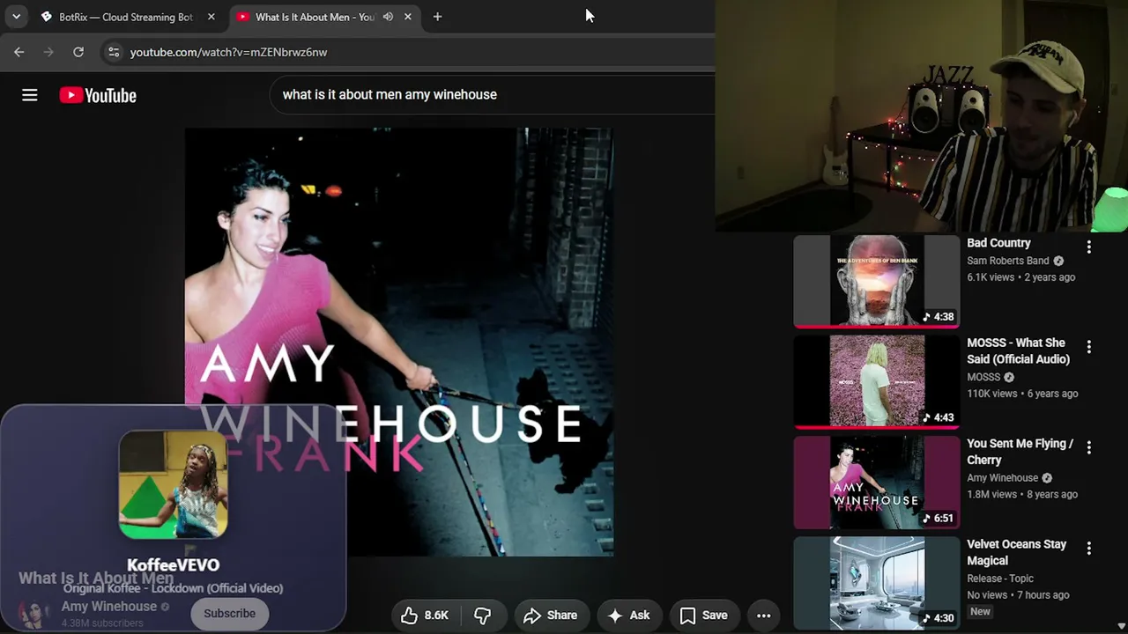The image size is (1128, 634).
Task: Visit the MOSSS channel link
Action: pos(983,377)
